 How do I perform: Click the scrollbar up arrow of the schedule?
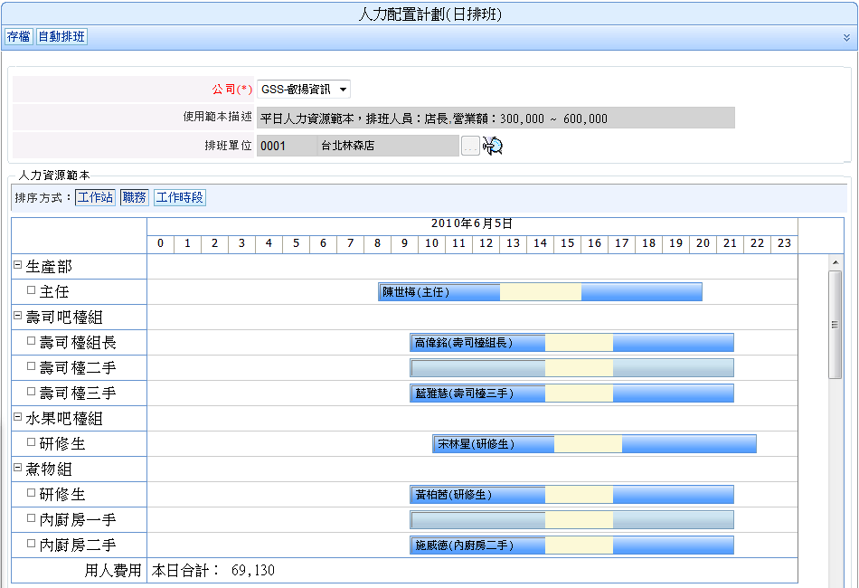pos(835,262)
